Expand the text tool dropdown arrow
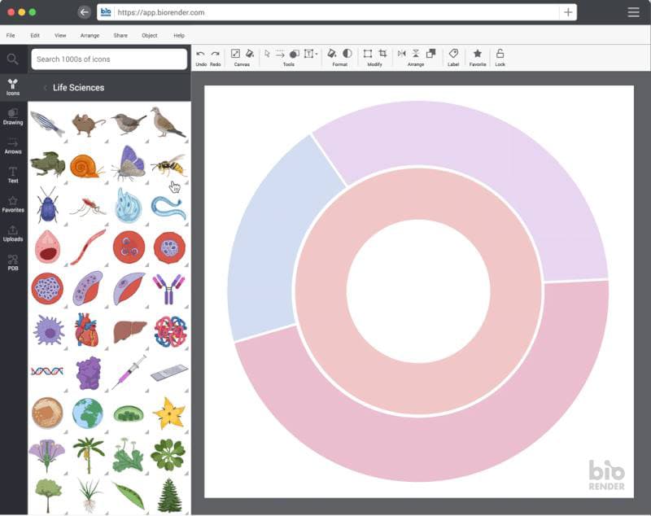This screenshot has width=651, height=516. pos(317,54)
